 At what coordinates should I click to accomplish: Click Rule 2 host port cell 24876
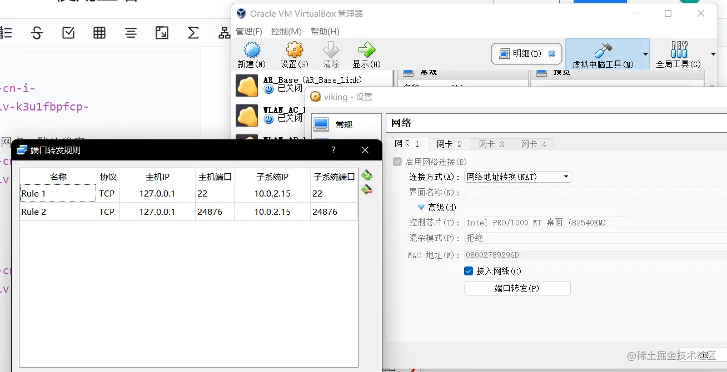215,212
